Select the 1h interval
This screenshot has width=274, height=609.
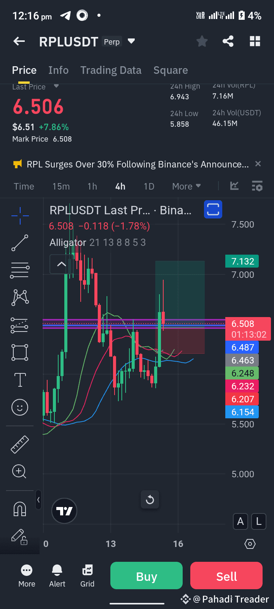coord(92,186)
